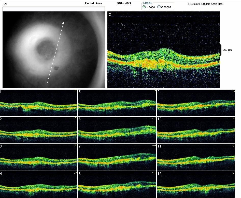Click the direction arrow icon on scan 7
241x198 pixels.
coord(154,146)
